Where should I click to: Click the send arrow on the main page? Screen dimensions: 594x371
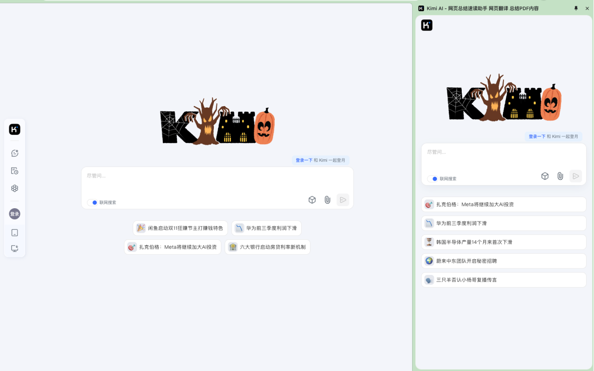click(x=343, y=200)
